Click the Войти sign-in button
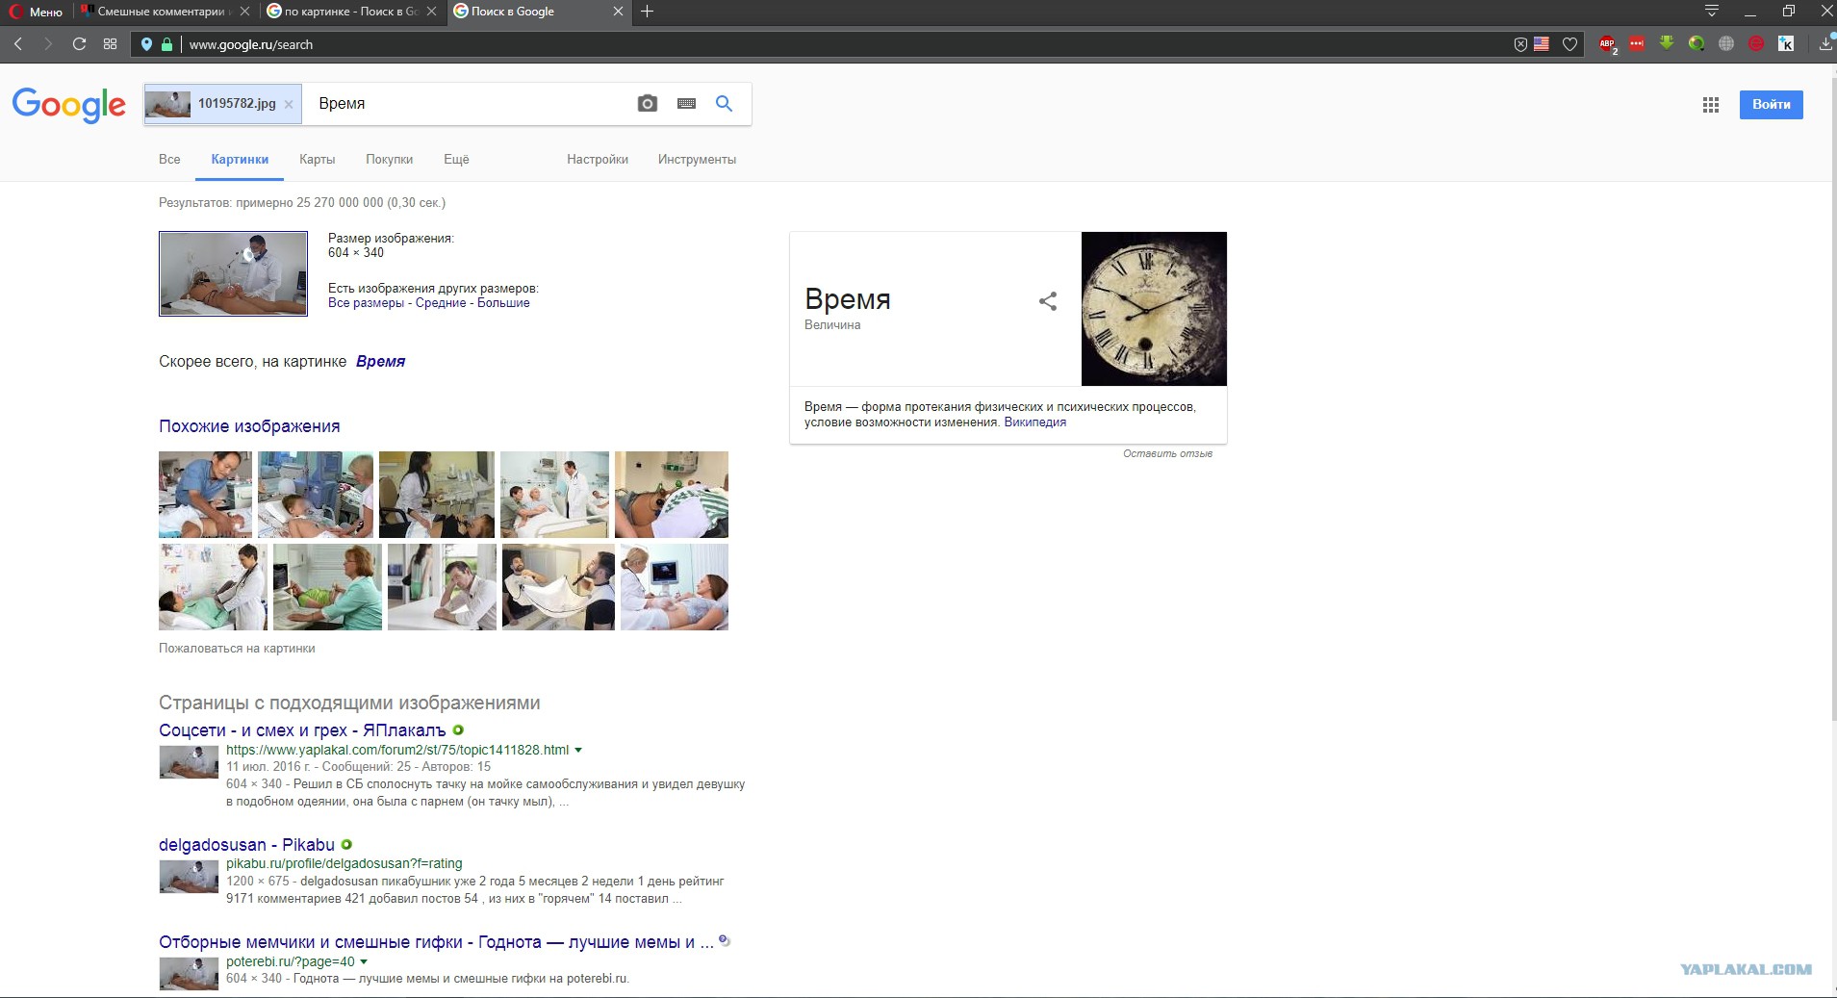 [1771, 104]
